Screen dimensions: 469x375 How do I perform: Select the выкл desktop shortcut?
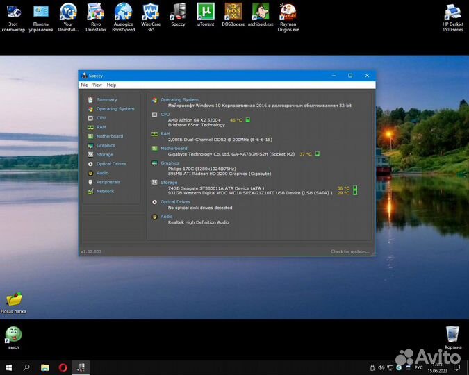tap(13, 338)
